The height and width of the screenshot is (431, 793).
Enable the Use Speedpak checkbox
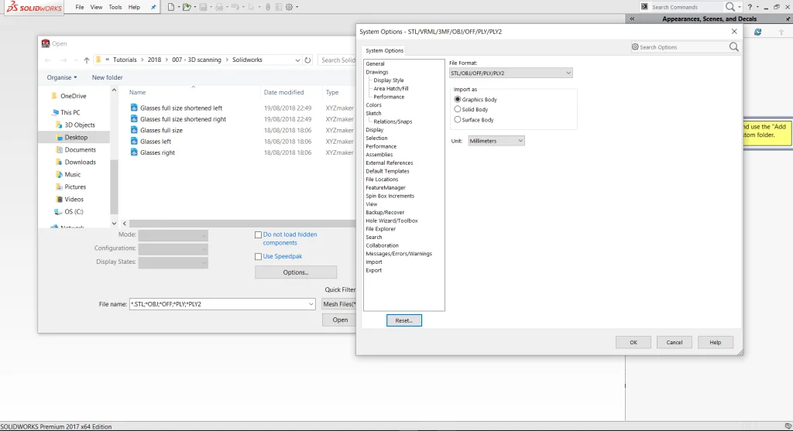click(x=259, y=256)
